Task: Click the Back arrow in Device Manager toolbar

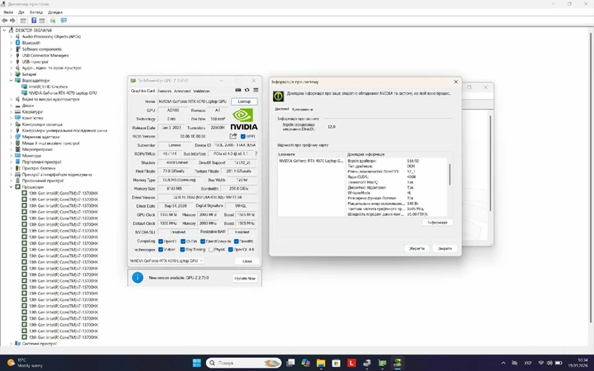Action: point(5,21)
